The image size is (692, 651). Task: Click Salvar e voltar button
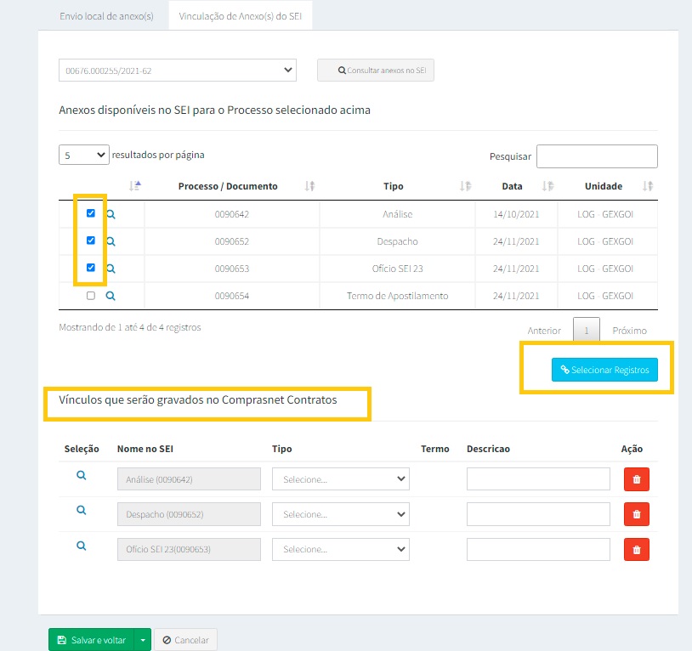point(92,640)
